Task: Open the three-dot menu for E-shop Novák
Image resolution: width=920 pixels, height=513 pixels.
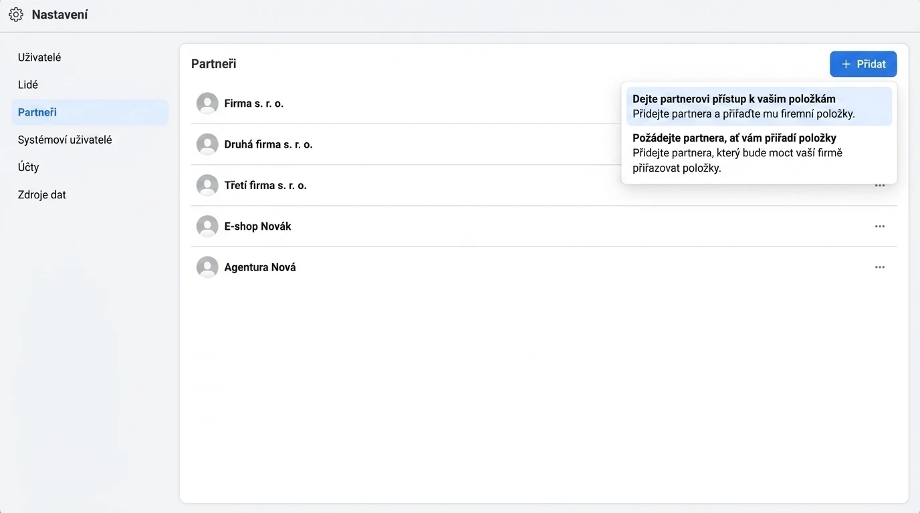Action: pyautogui.click(x=880, y=226)
